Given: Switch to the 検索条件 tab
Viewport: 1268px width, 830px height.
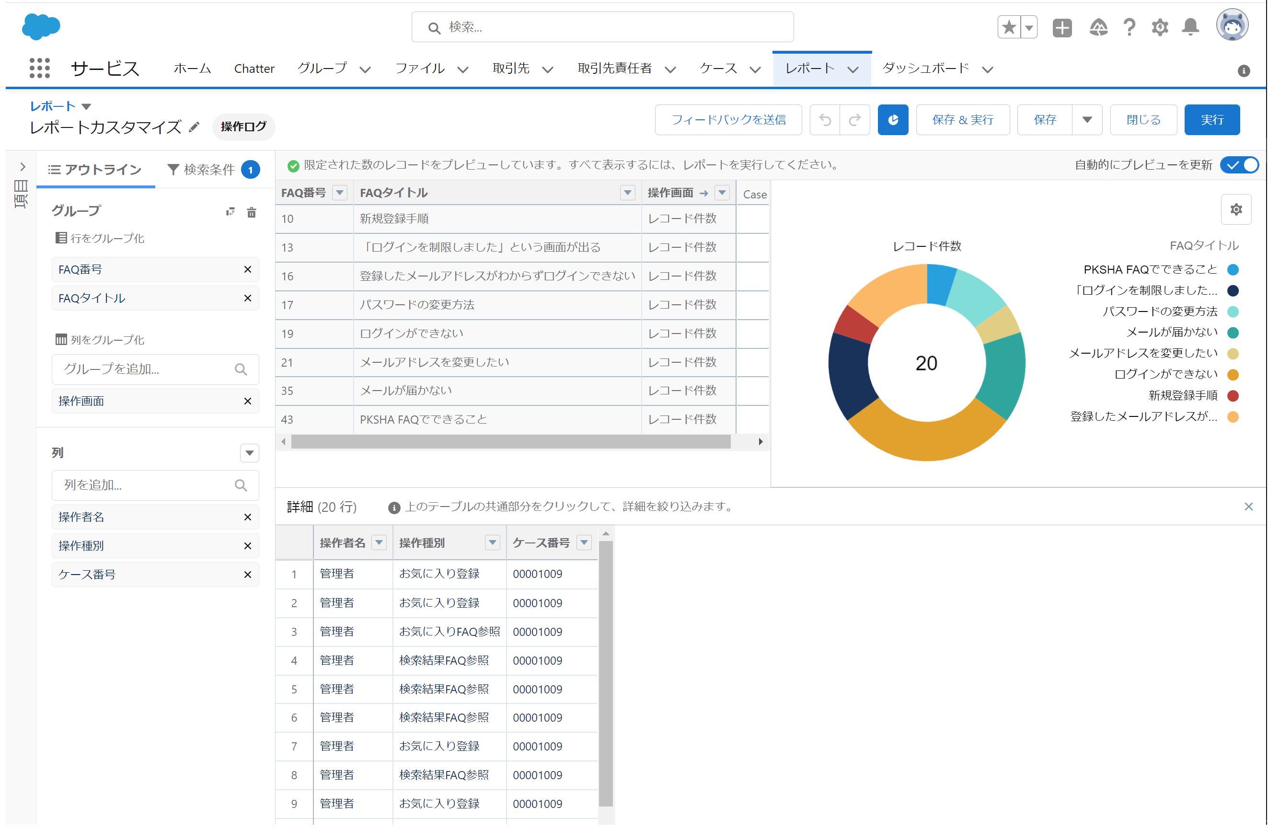Looking at the screenshot, I should coord(209,170).
